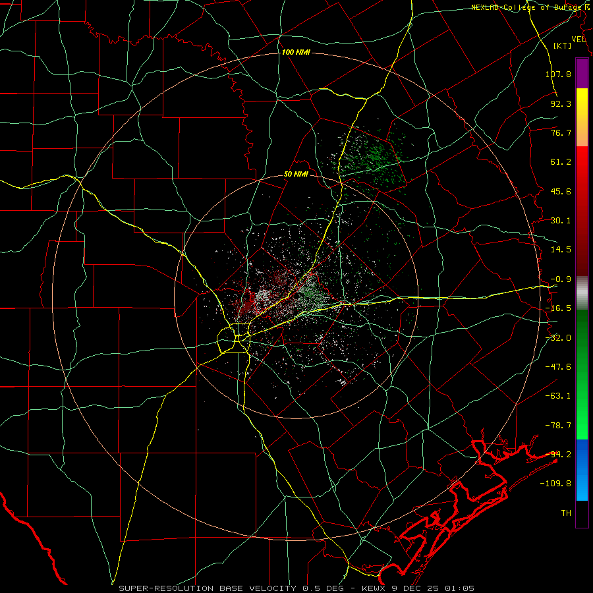Click the 100 NMI range ring label
Image resolution: width=593 pixels, height=593 pixels.
click(x=296, y=52)
